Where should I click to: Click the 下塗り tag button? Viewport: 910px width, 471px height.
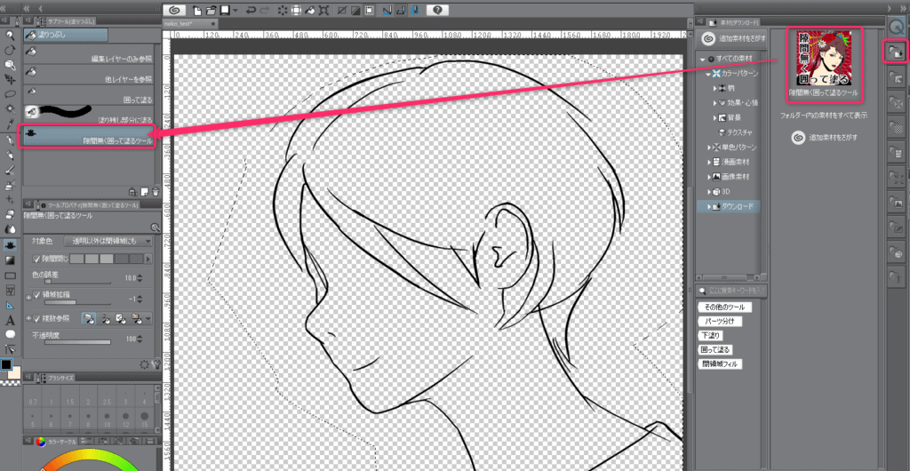point(709,335)
